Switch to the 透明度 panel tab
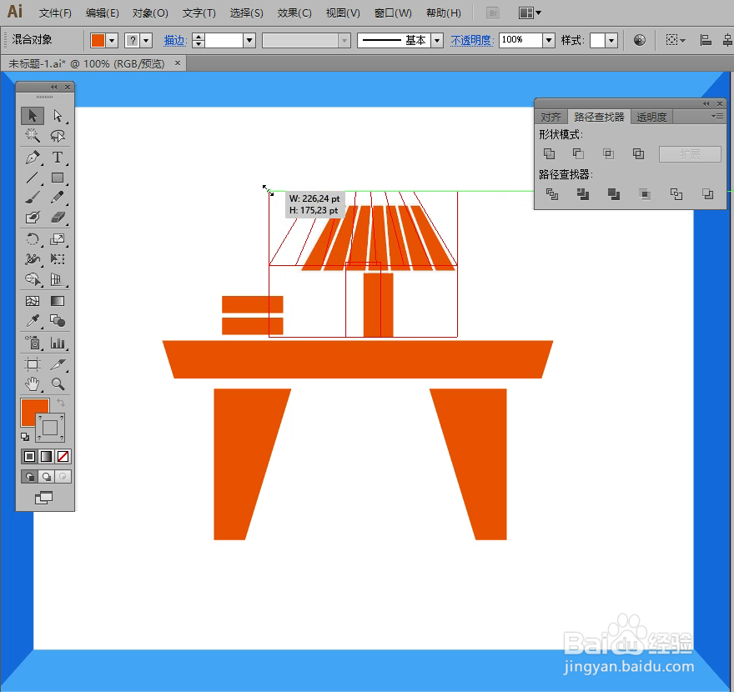Viewport: 734px width, 692px height. coord(651,117)
